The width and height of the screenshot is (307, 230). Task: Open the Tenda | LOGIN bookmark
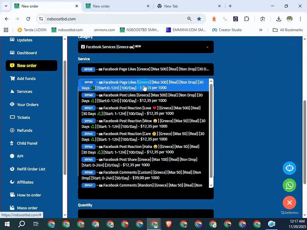pyautogui.click(x=32, y=30)
